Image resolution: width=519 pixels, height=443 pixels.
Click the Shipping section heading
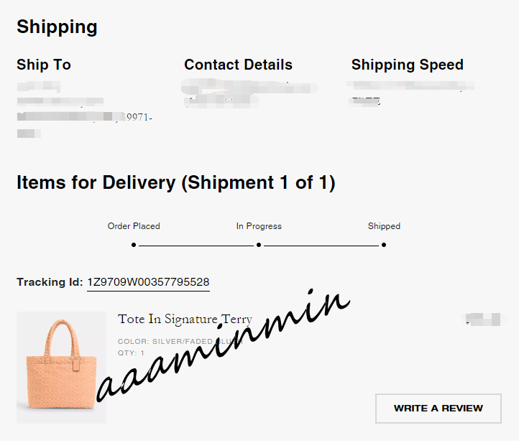[57, 27]
